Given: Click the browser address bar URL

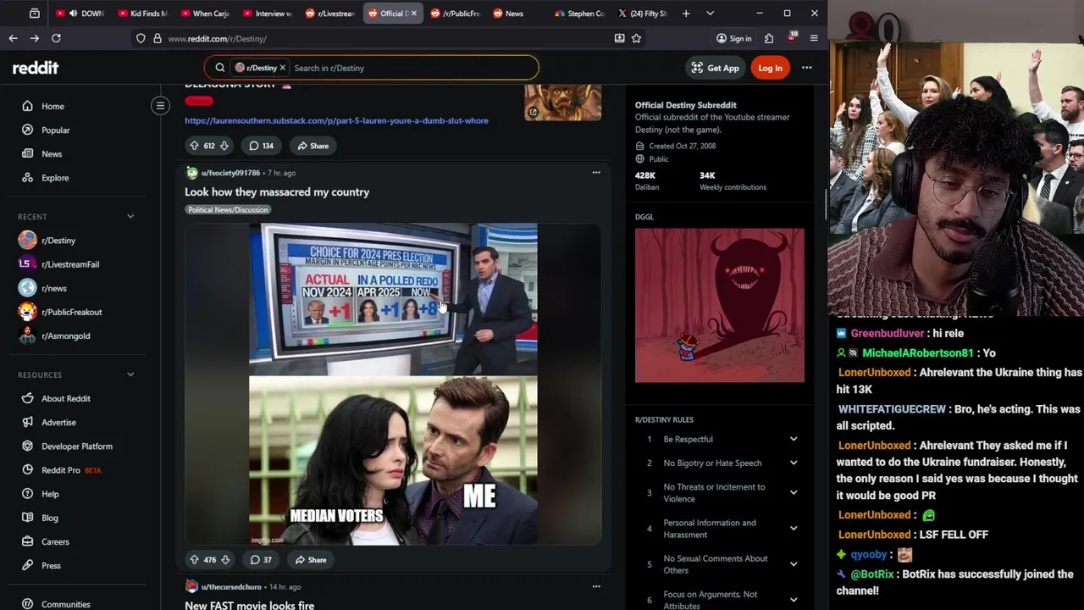Looking at the screenshot, I should pos(217,38).
